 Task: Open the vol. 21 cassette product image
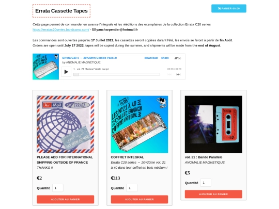tap(213, 124)
